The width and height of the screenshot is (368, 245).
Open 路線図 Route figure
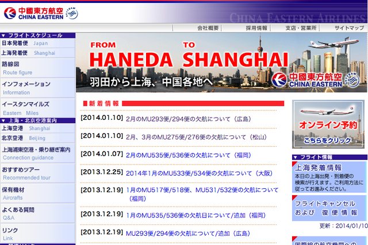click(37, 68)
